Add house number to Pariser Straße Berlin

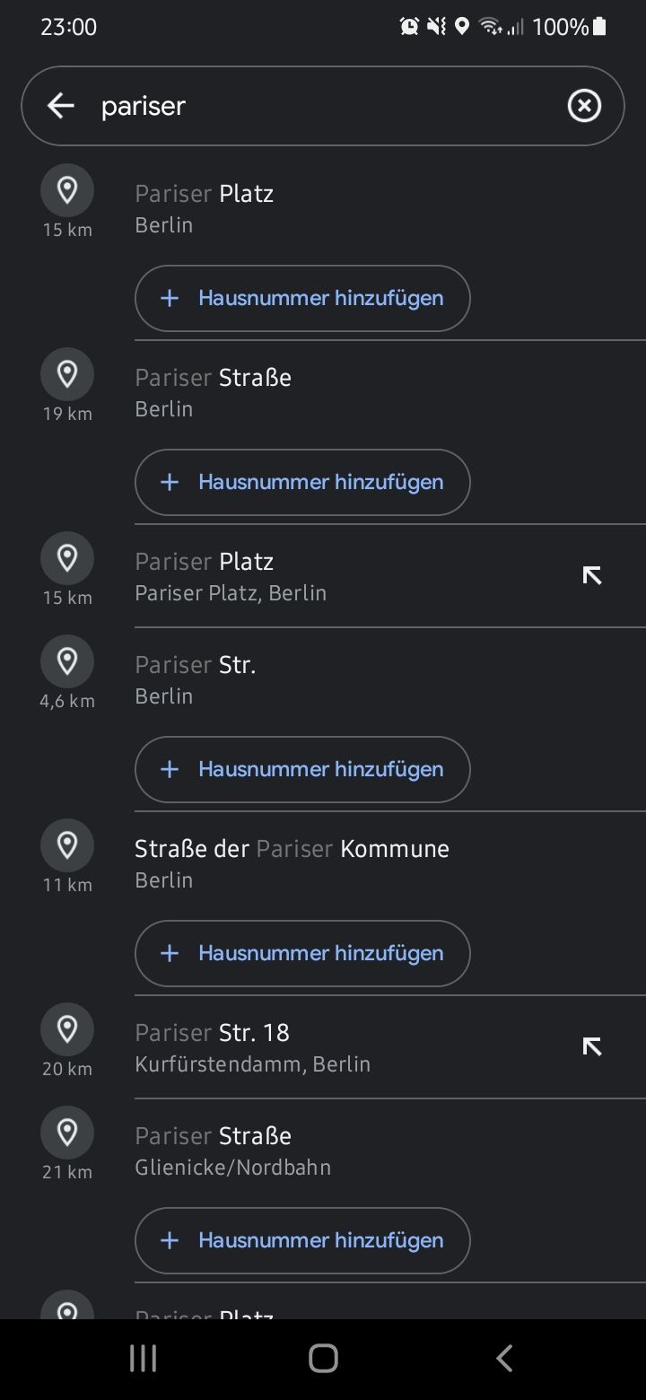[302, 482]
